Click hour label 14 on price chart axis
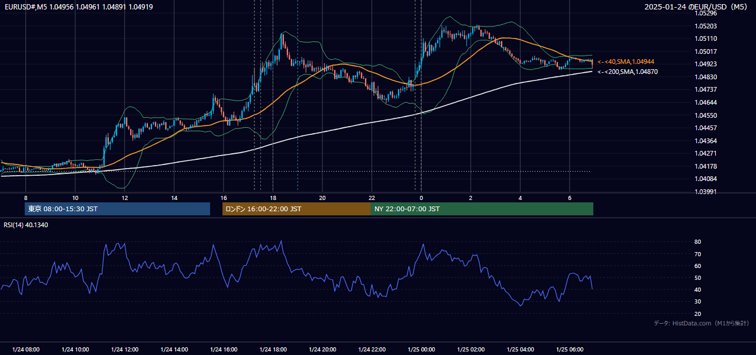This screenshot has width=756, height=355. (174, 198)
